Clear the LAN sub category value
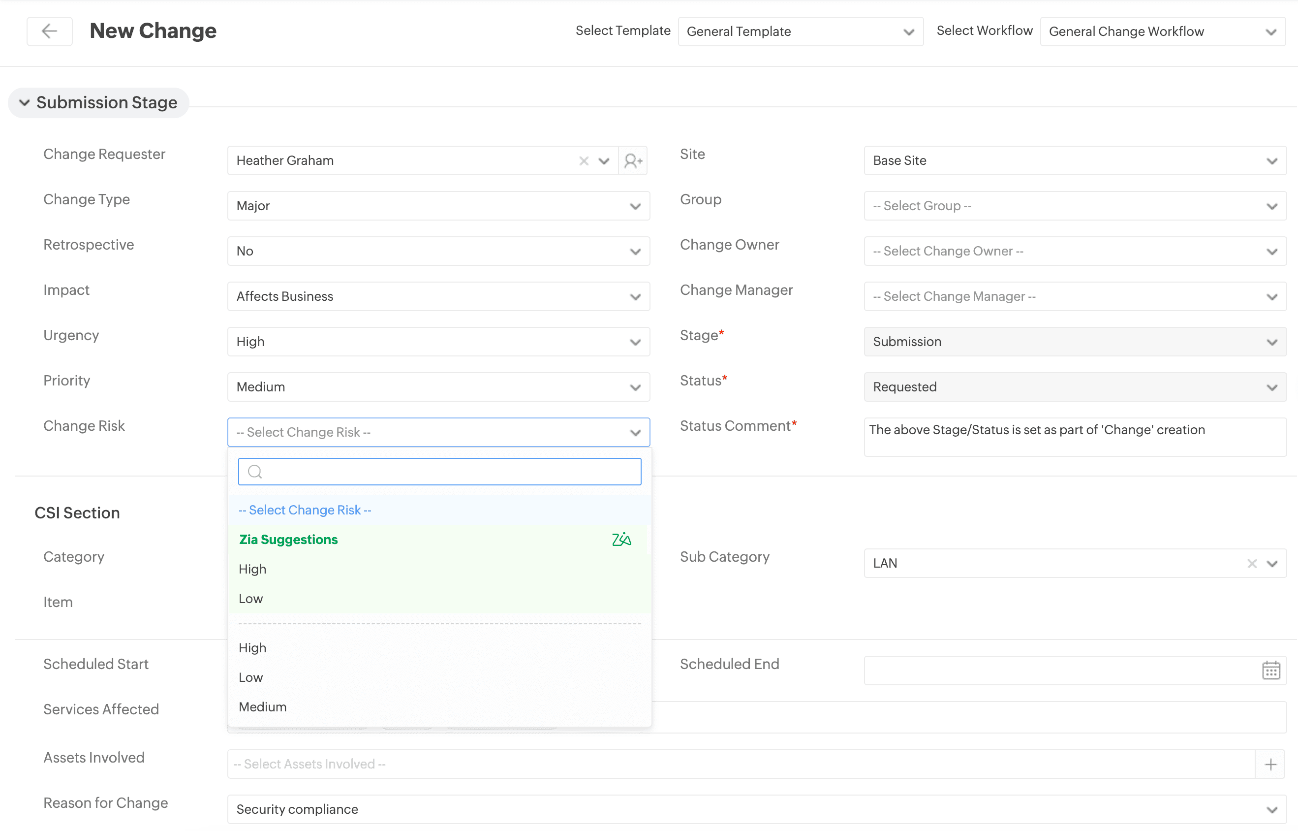 (1252, 563)
